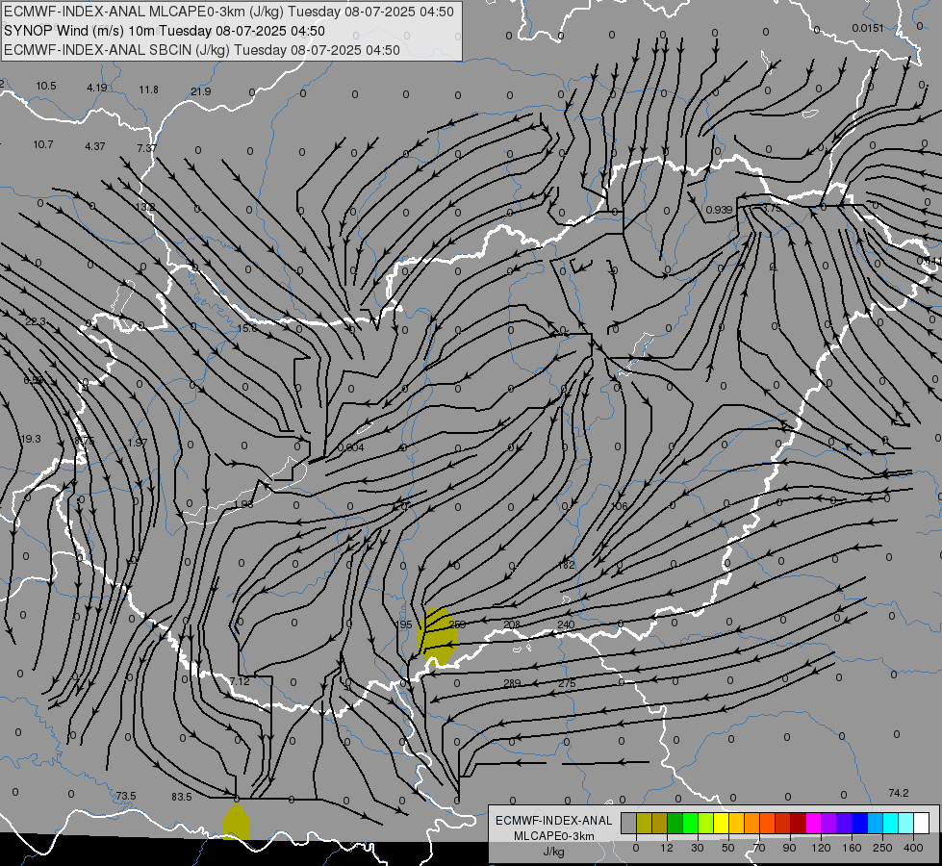The image size is (942, 866).
Task: Select the map value 21.9
Action: pos(201,91)
